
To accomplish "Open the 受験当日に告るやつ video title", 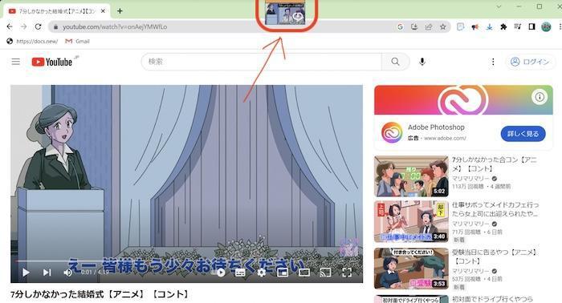I will 495,257.
